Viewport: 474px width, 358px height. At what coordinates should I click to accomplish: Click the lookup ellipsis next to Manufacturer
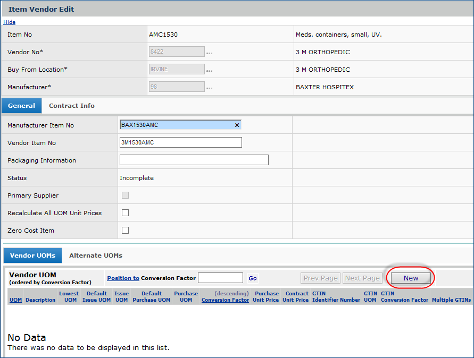[210, 89]
